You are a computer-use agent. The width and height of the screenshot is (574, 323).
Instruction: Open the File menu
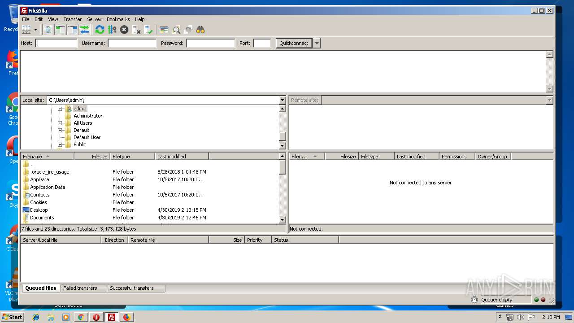(x=26, y=19)
